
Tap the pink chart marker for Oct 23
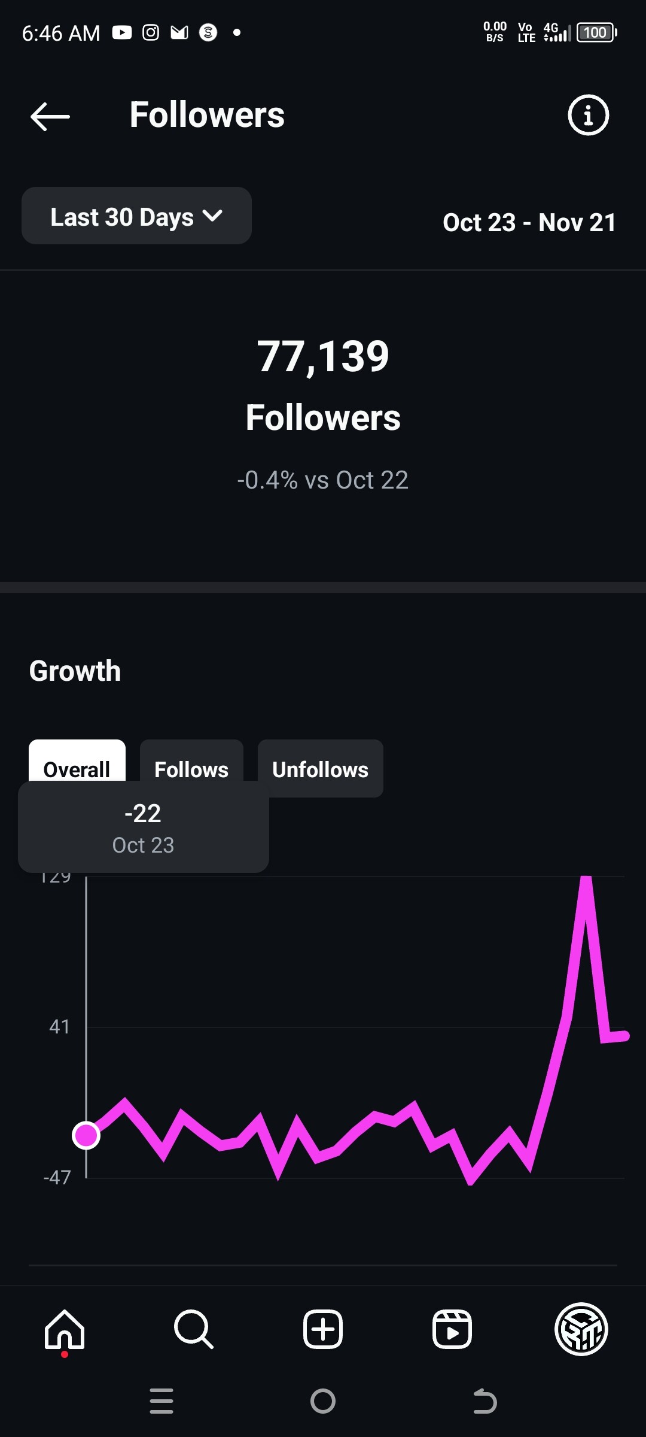tap(86, 1135)
